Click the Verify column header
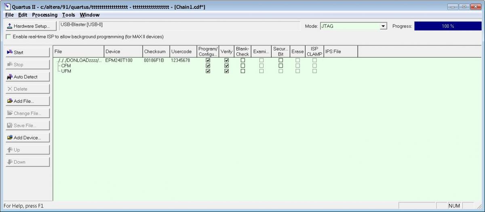 pyautogui.click(x=226, y=52)
